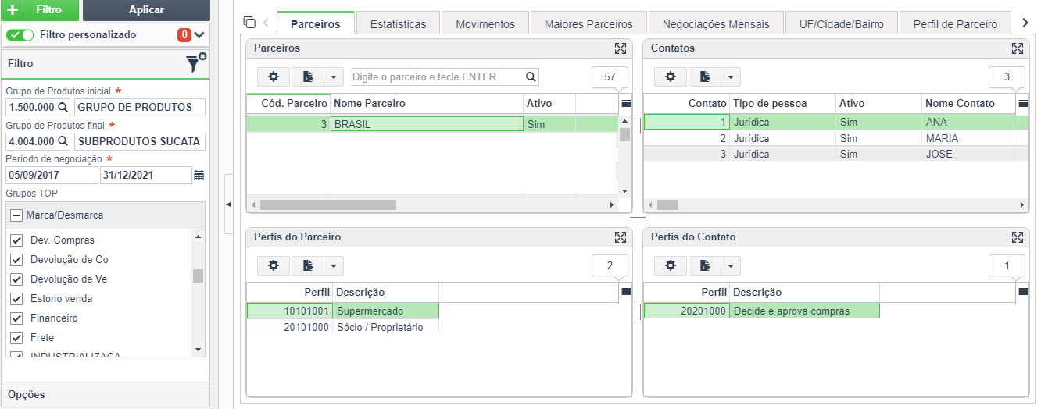Uncheck the Financeiro checkbox
1041x409 pixels.
16,318
